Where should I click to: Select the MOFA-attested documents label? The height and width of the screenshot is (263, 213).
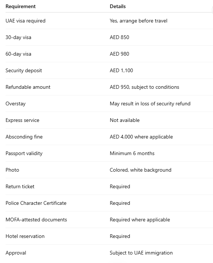coord(36,220)
